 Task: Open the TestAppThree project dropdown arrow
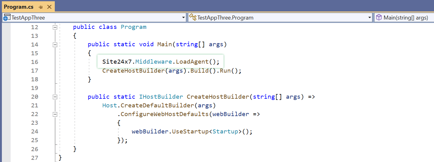point(183,18)
